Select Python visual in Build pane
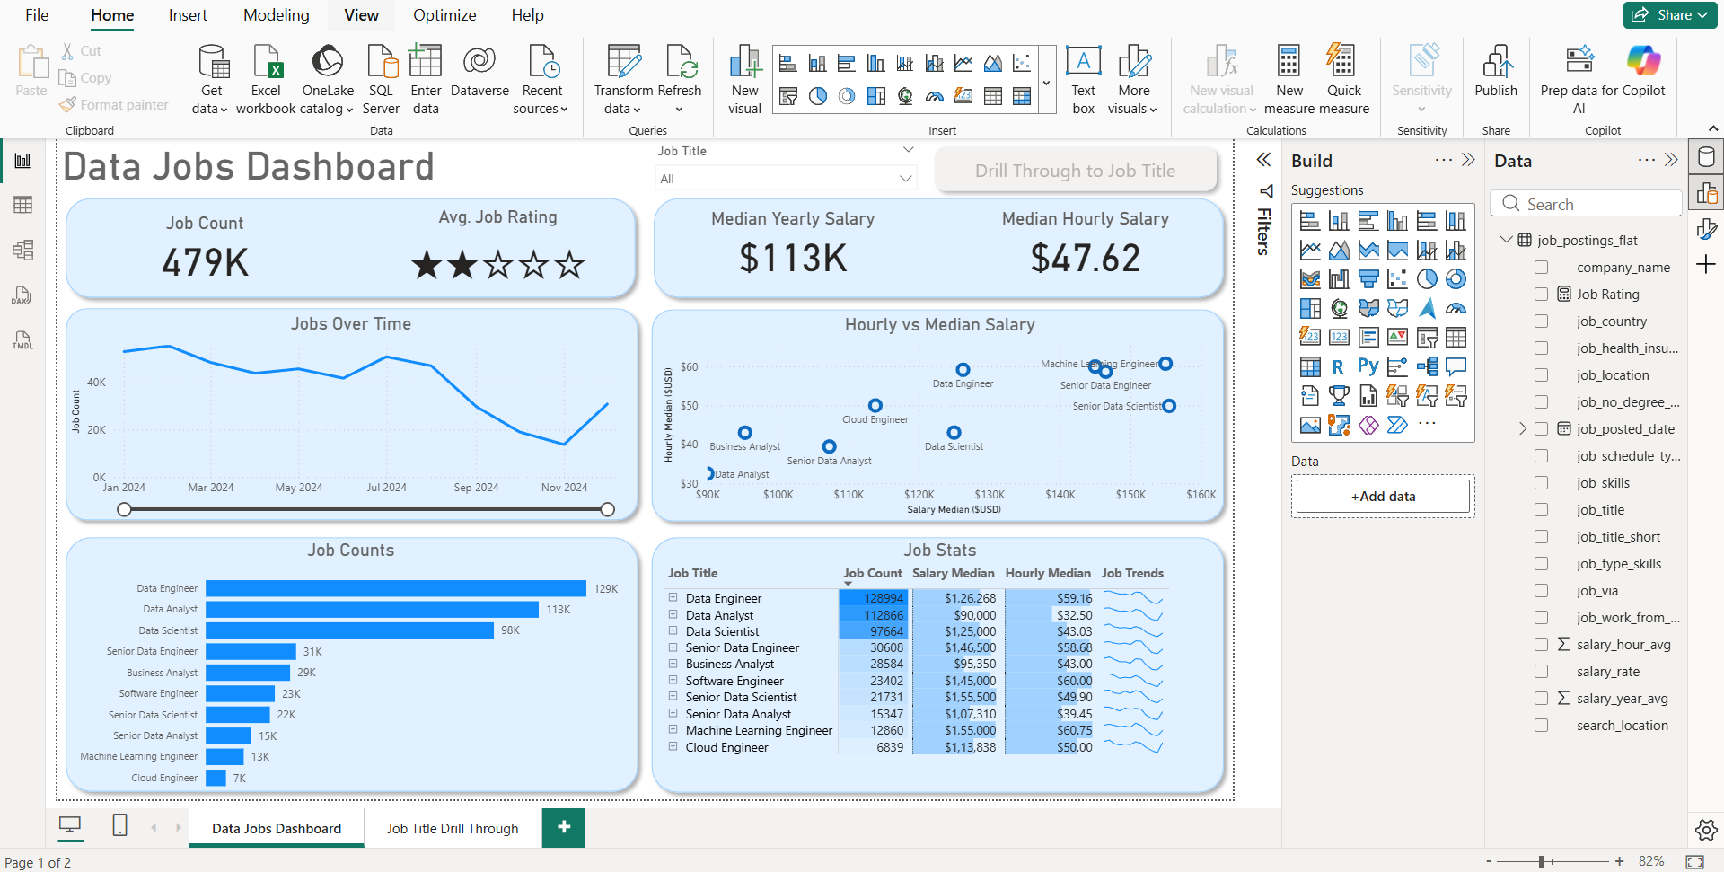Viewport: 1724px width, 872px height. [x=1368, y=366]
